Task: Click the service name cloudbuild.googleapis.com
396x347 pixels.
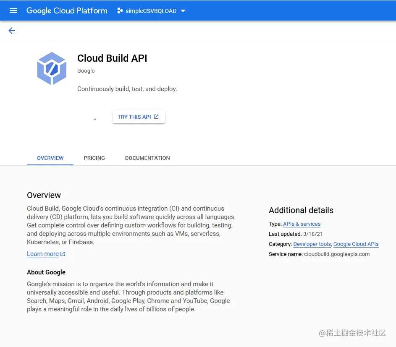Action: [337, 254]
